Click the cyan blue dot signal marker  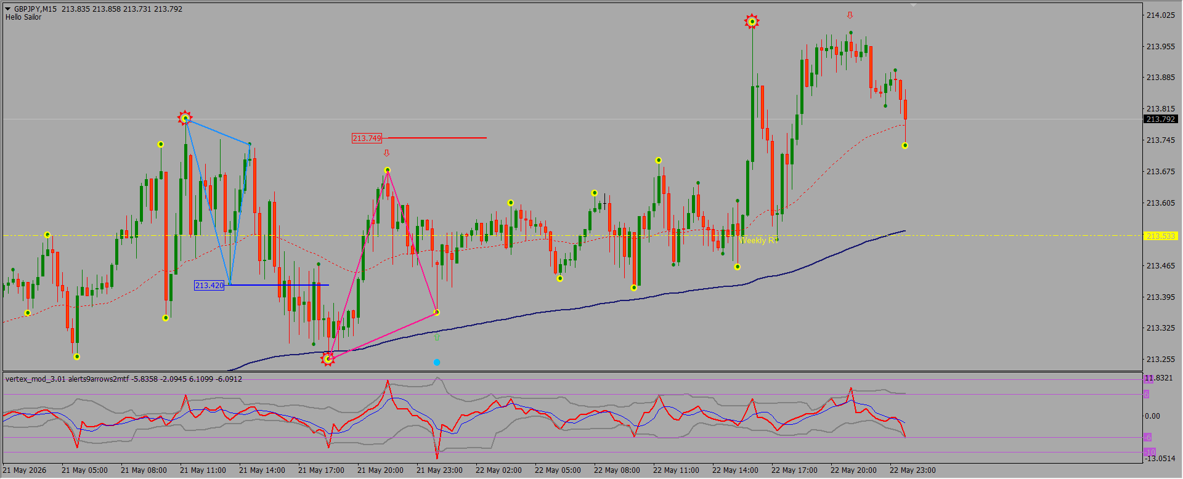437,362
